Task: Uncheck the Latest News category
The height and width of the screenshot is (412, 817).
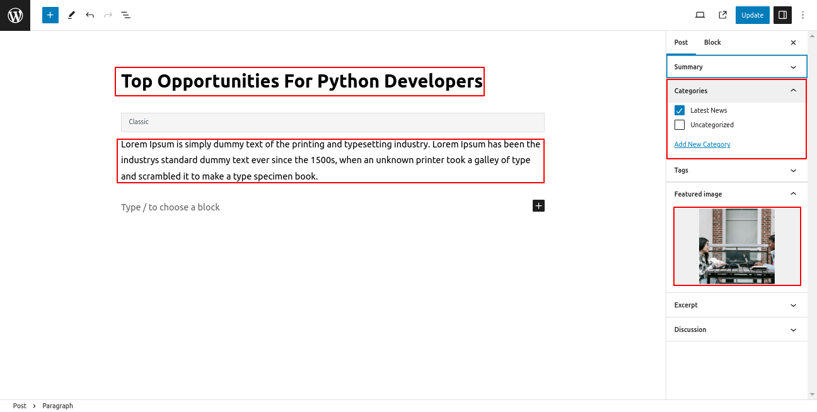Action: [x=680, y=110]
